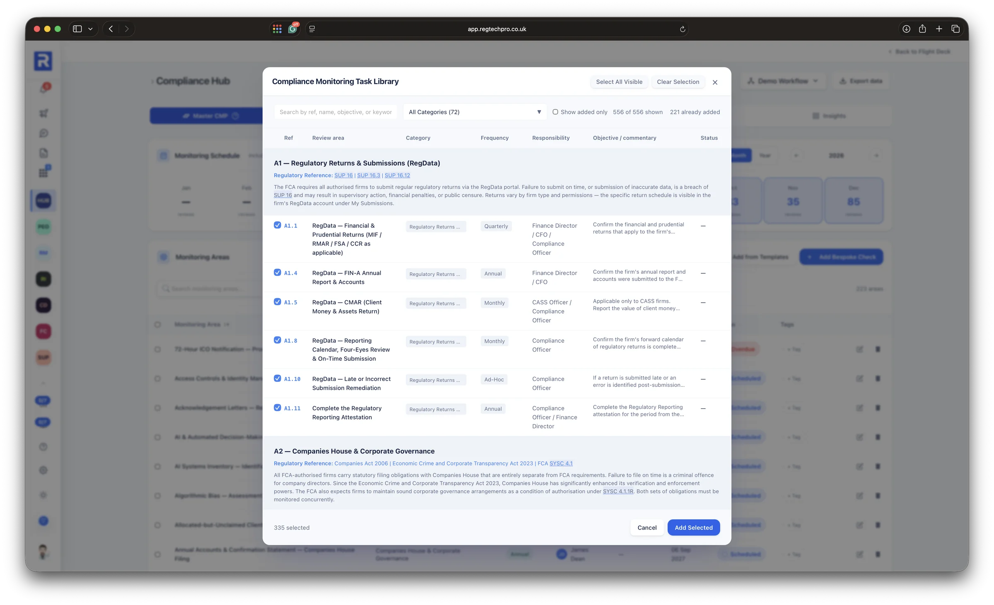994x605 pixels.
Task: Open SYSC 4.1 reference link under A2
Action: [x=561, y=463]
